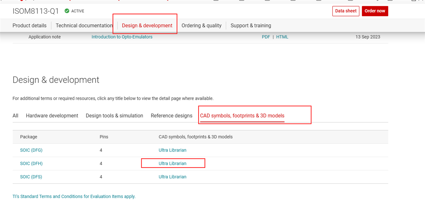
Task: Open the Data sheet button
Action: (346, 11)
